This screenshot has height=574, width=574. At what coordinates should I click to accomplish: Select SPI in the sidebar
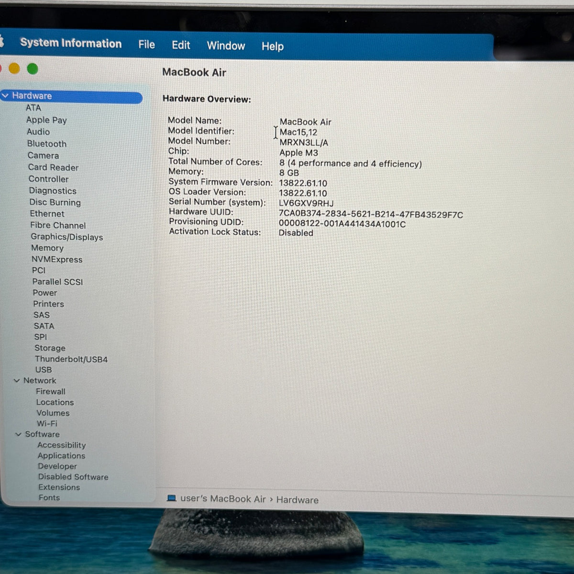[x=41, y=337]
